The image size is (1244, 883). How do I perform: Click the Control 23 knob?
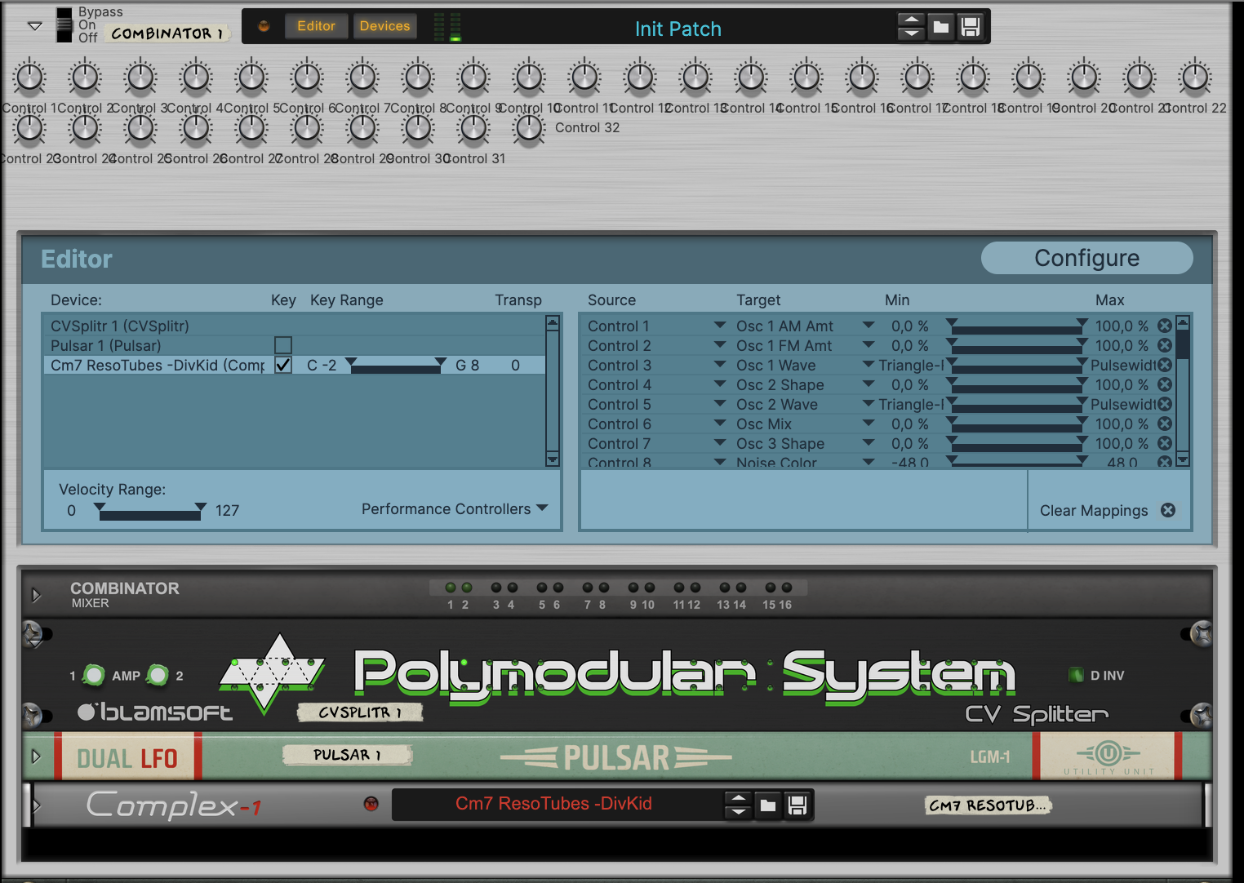coord(30,128)
